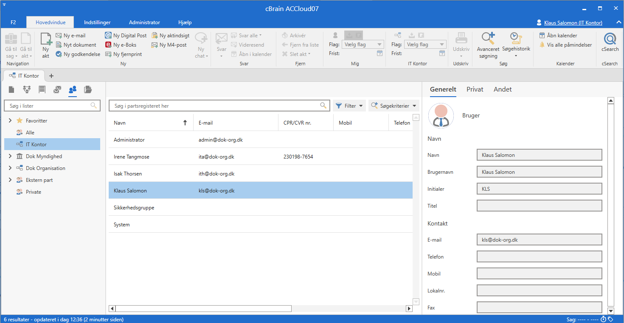The height and width of the screenshot is (323, 624).
Task: Switch to the Indstillinger ribbon tab
Action: point(97,22)
